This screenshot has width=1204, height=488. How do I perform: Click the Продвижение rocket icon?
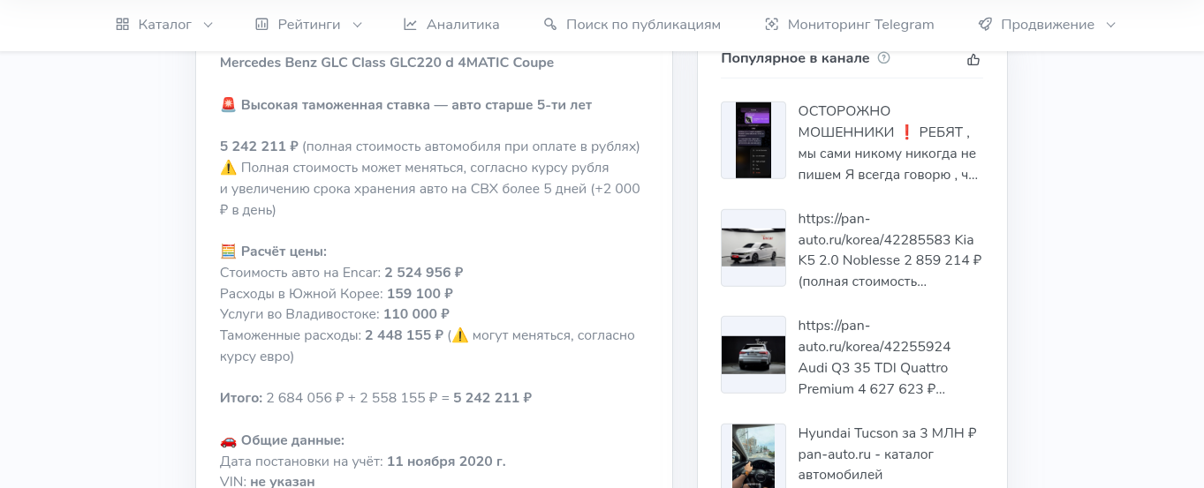985,25
